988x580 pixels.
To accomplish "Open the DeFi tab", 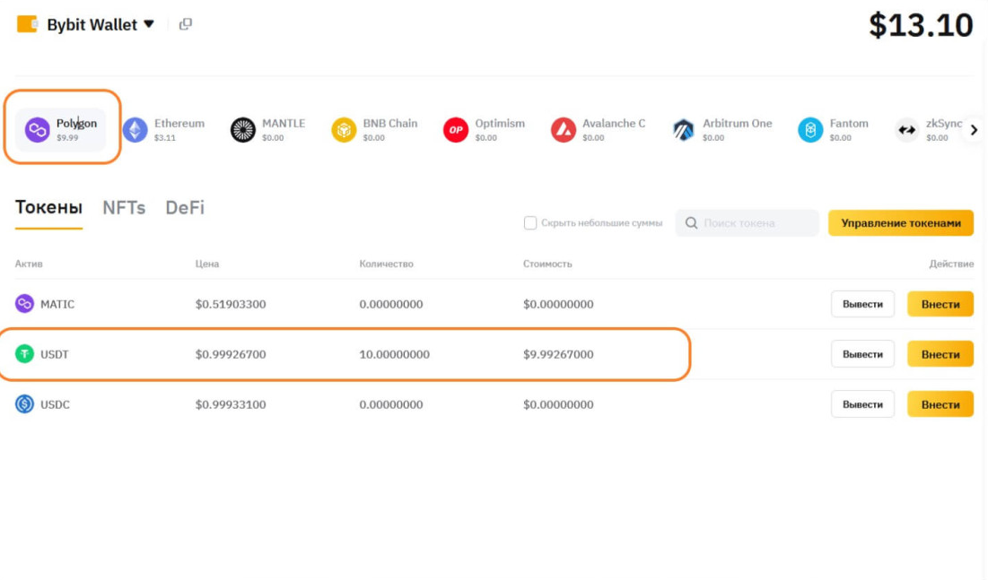I will pyautogui.click(x=184, y=207).
